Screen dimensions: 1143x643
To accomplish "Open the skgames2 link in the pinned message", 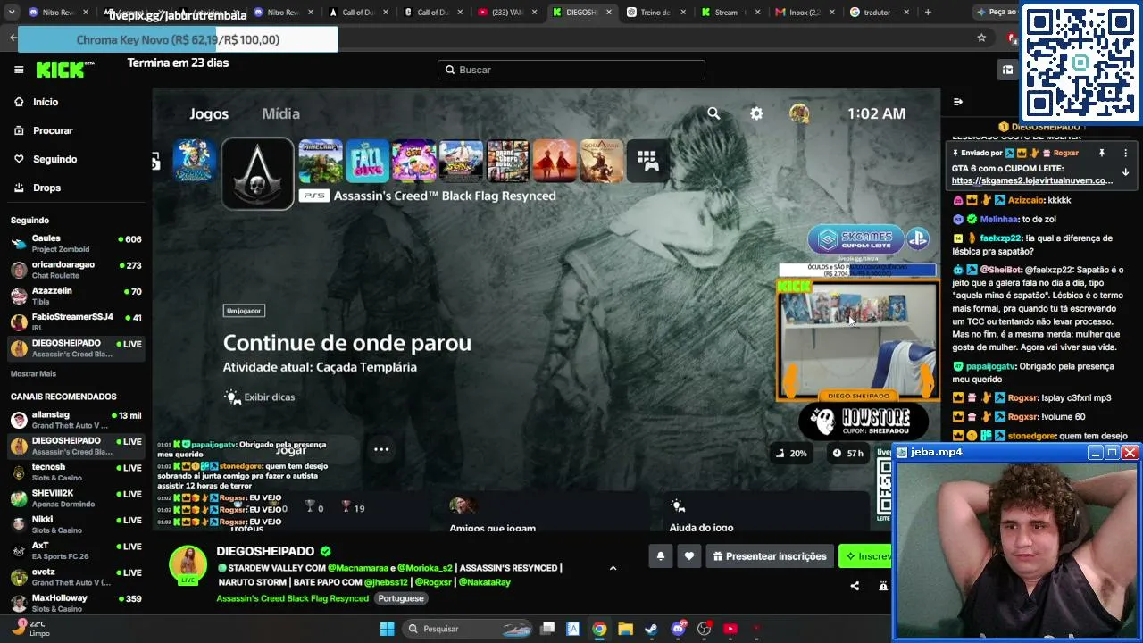I will coord(1032,180).
